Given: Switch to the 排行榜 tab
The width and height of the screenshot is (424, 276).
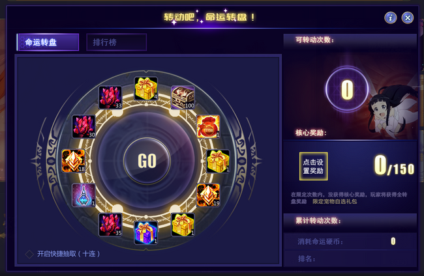Looking at the screenshot, I should pyautogui.click(x=117, y=42).
